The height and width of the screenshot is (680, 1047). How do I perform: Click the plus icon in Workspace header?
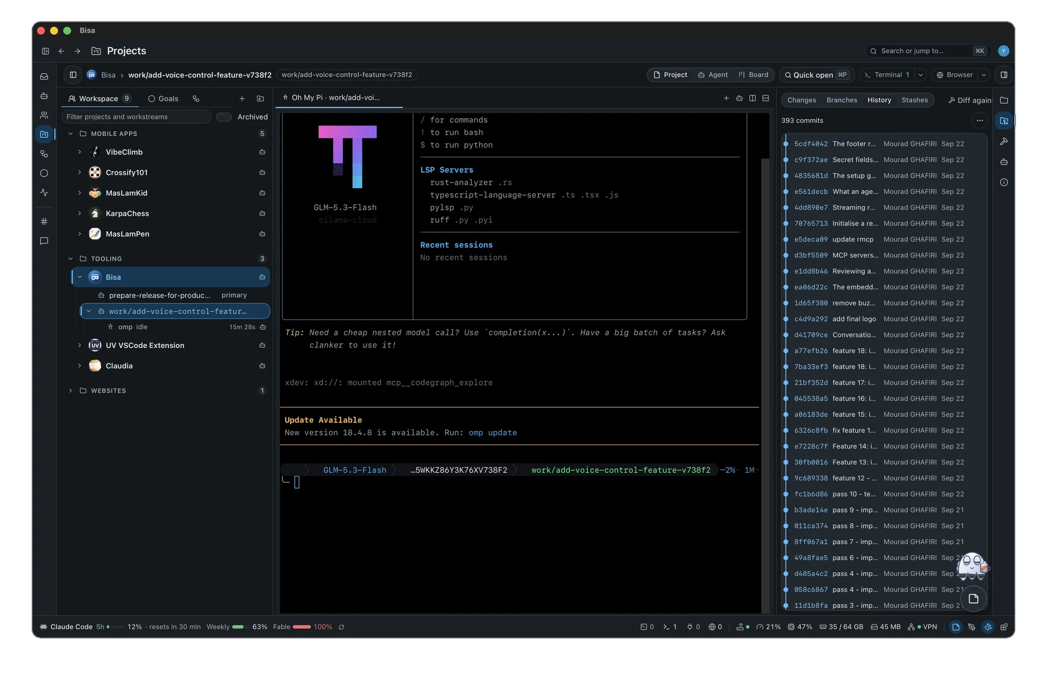point(242,98)
